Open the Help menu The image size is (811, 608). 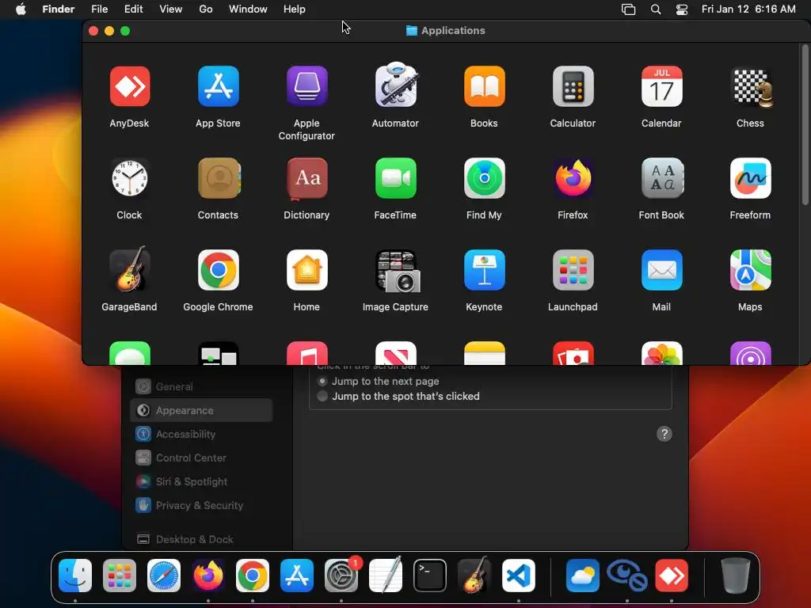pos(295,9)
